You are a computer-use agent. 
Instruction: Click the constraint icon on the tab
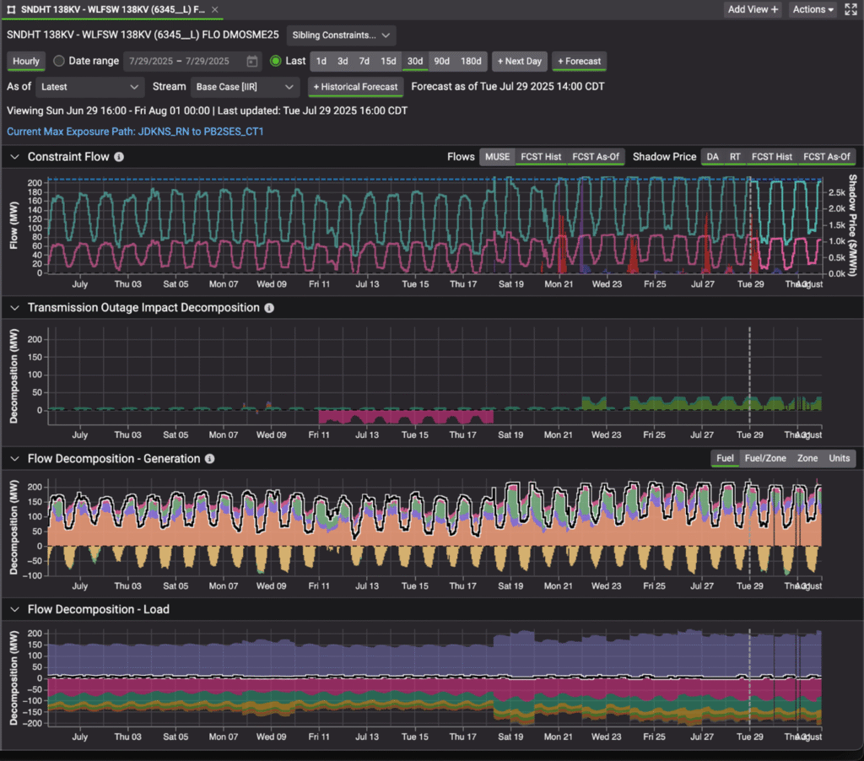click(12, 9)
